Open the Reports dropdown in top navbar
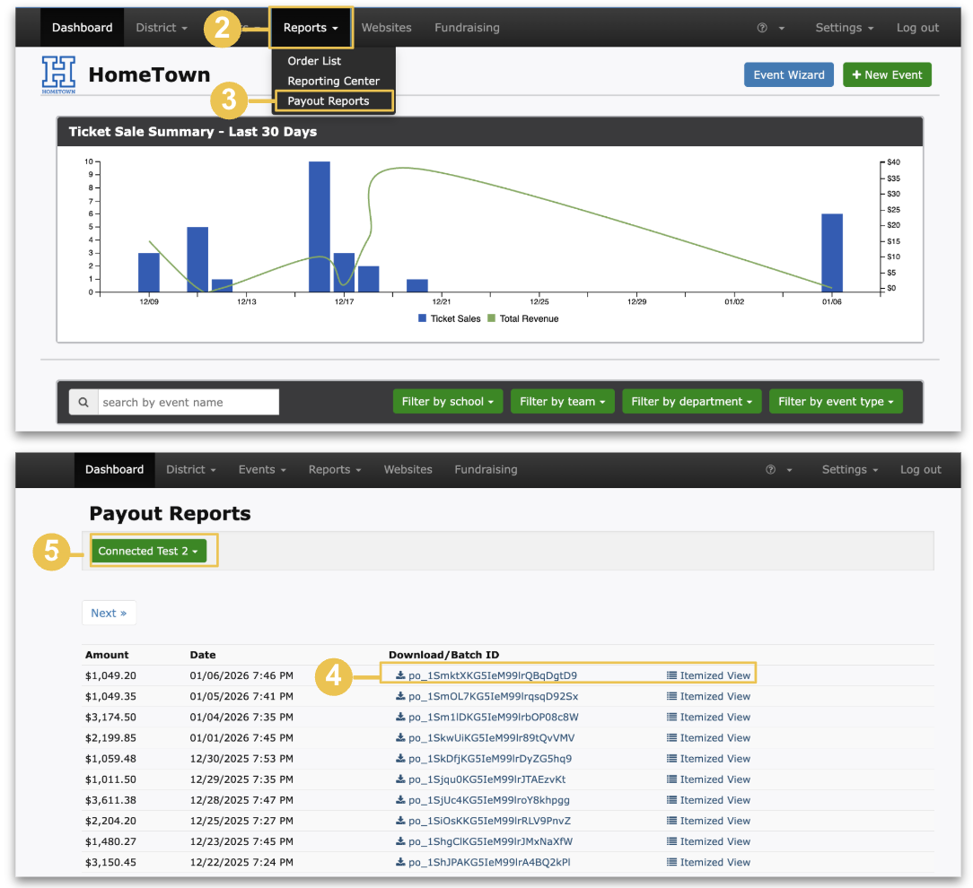The image size is (973, 888). tap(311, 28)
